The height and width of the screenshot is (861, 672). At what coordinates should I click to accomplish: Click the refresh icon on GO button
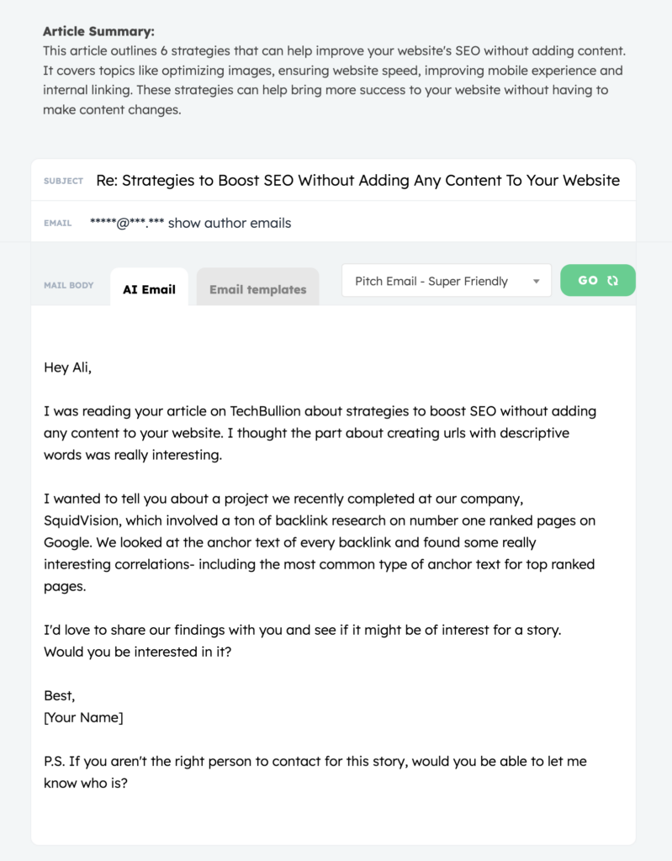click(612, 281)
